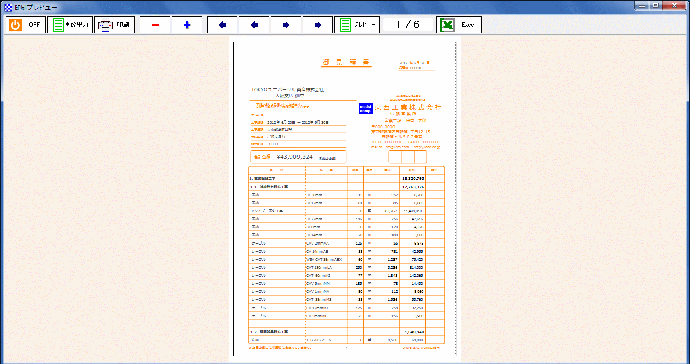
Task: Jump to the last page arrow
Action: [x=318, y=25]
